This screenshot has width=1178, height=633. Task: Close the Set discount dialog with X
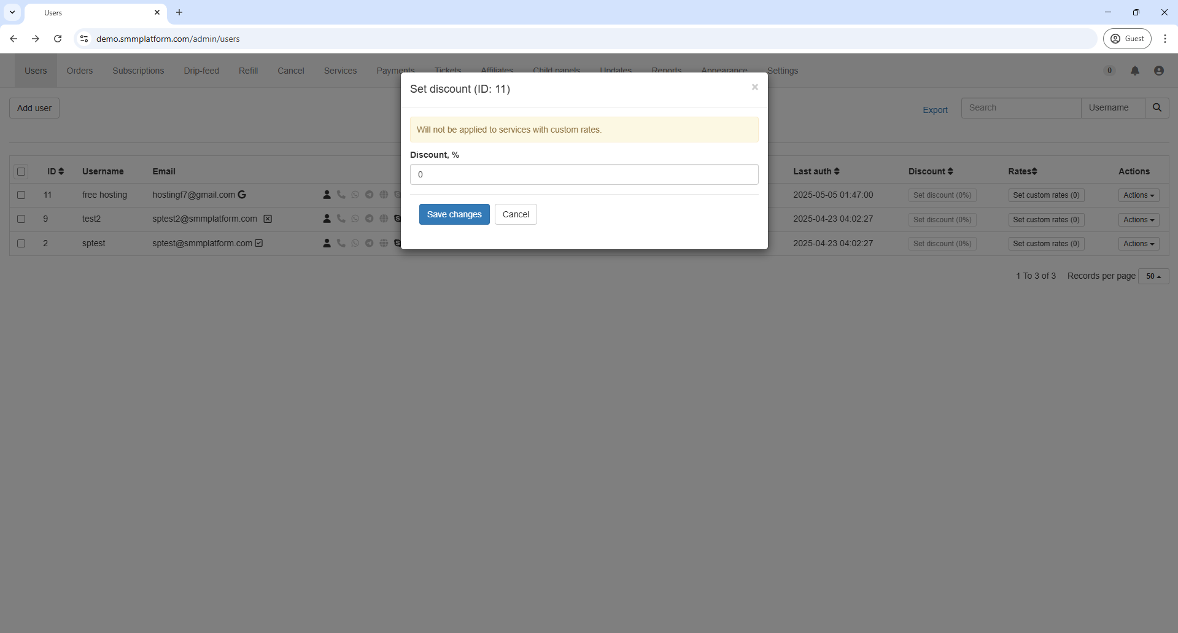(x=754, y=87)
